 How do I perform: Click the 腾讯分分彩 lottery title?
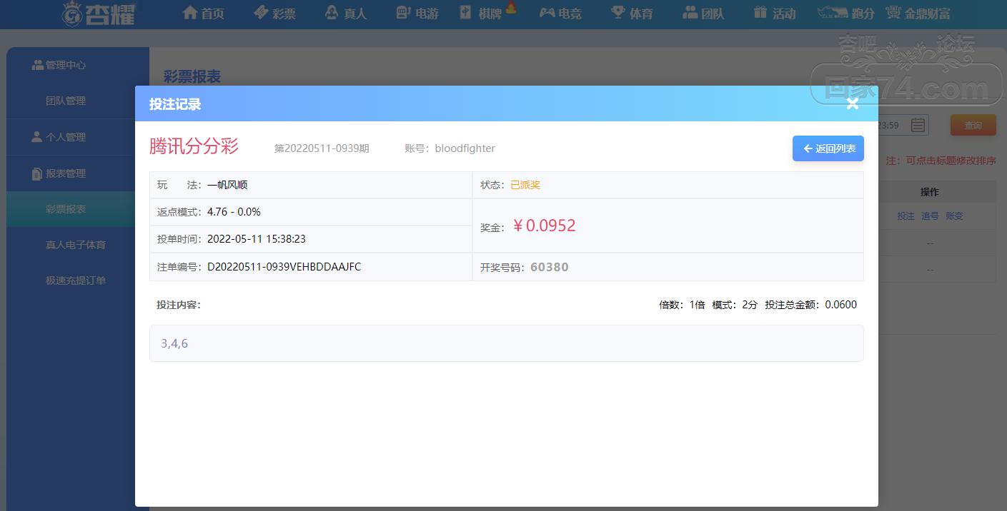click(x=194, y=146)
